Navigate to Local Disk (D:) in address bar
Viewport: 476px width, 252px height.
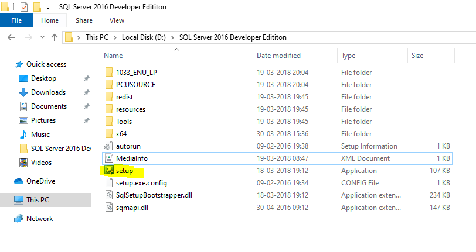[144, 37]
